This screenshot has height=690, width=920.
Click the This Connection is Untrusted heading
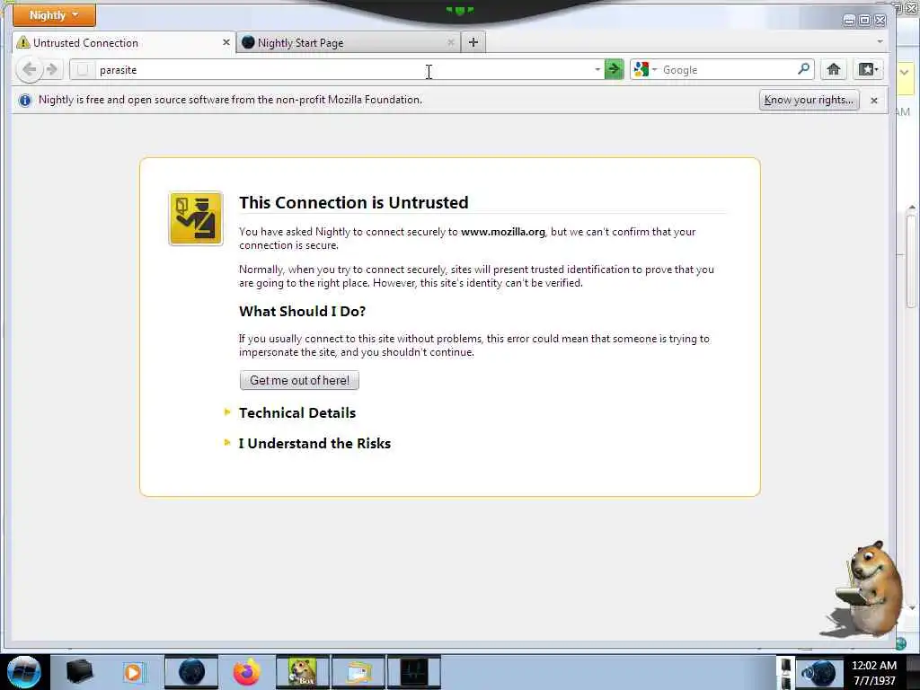tap(353, 202)
